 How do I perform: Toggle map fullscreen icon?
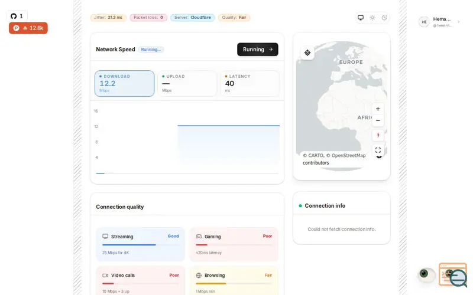378,150
